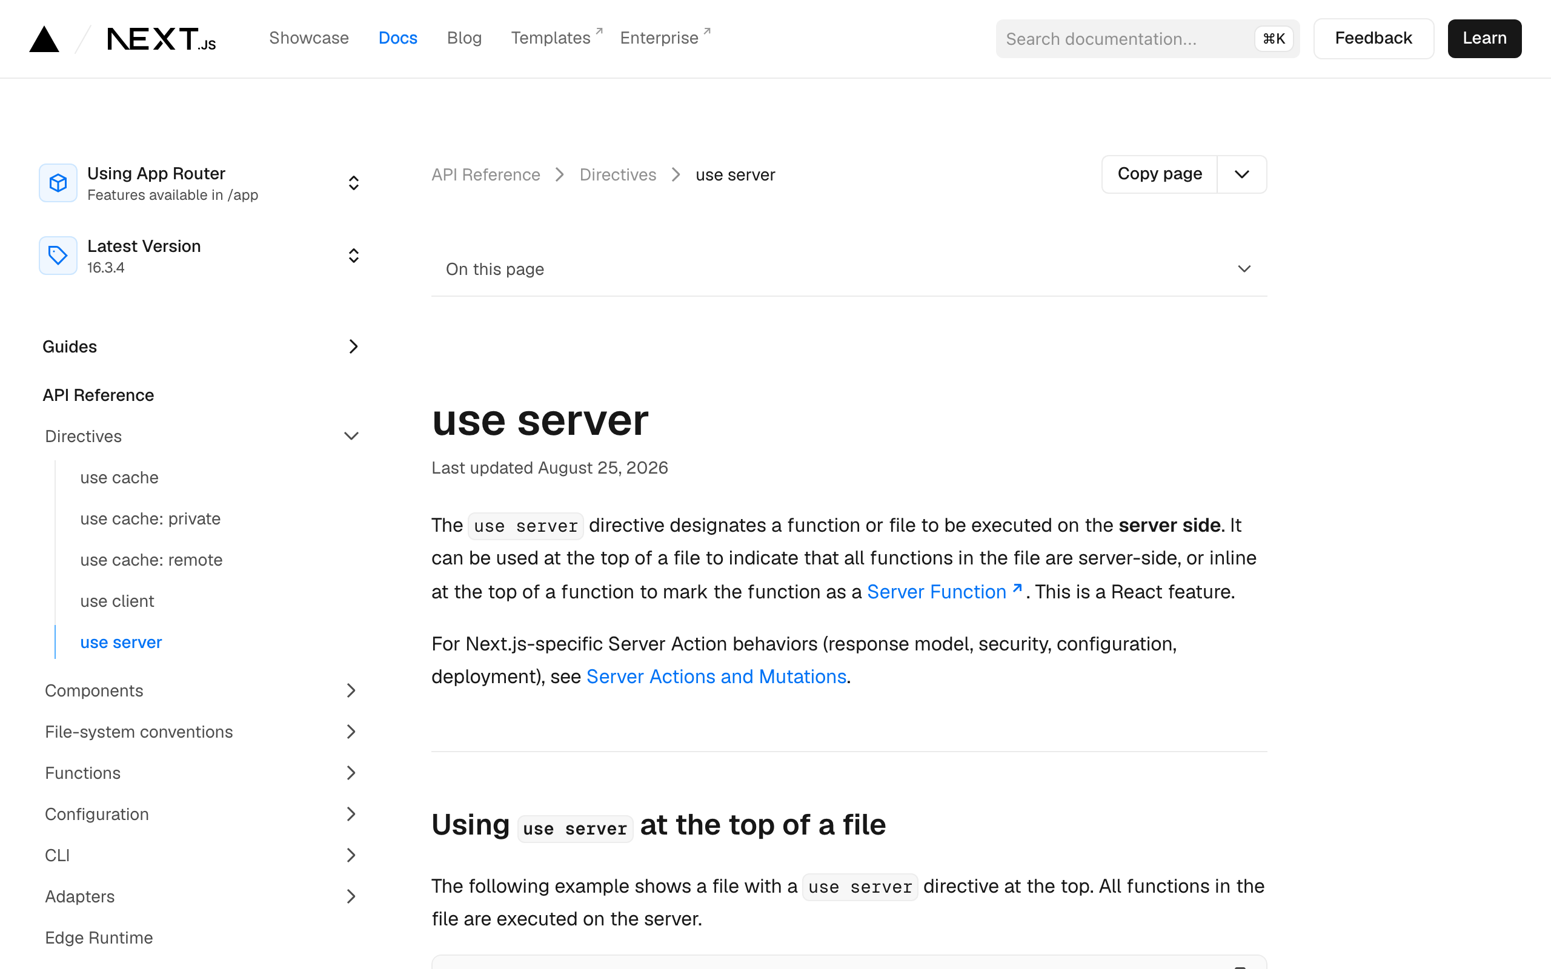
Task: Open use cache: private sidebar page
Action: click(x=150, y=519)
